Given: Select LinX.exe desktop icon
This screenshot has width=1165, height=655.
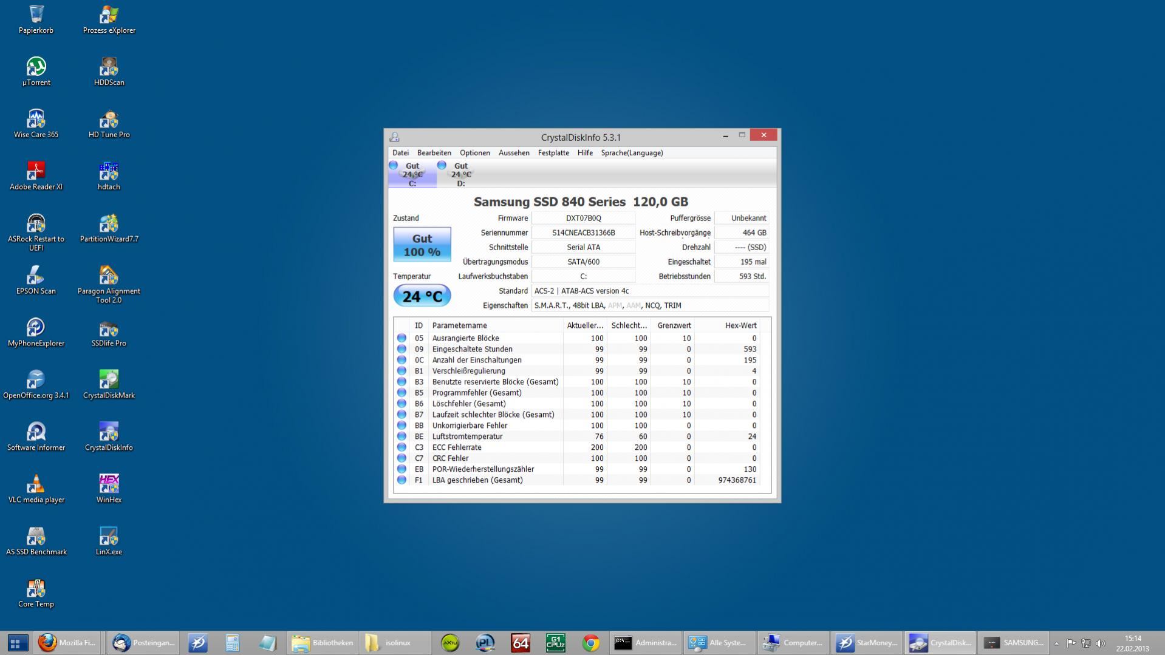Looking at the screenshot, I should click(109, 541).
